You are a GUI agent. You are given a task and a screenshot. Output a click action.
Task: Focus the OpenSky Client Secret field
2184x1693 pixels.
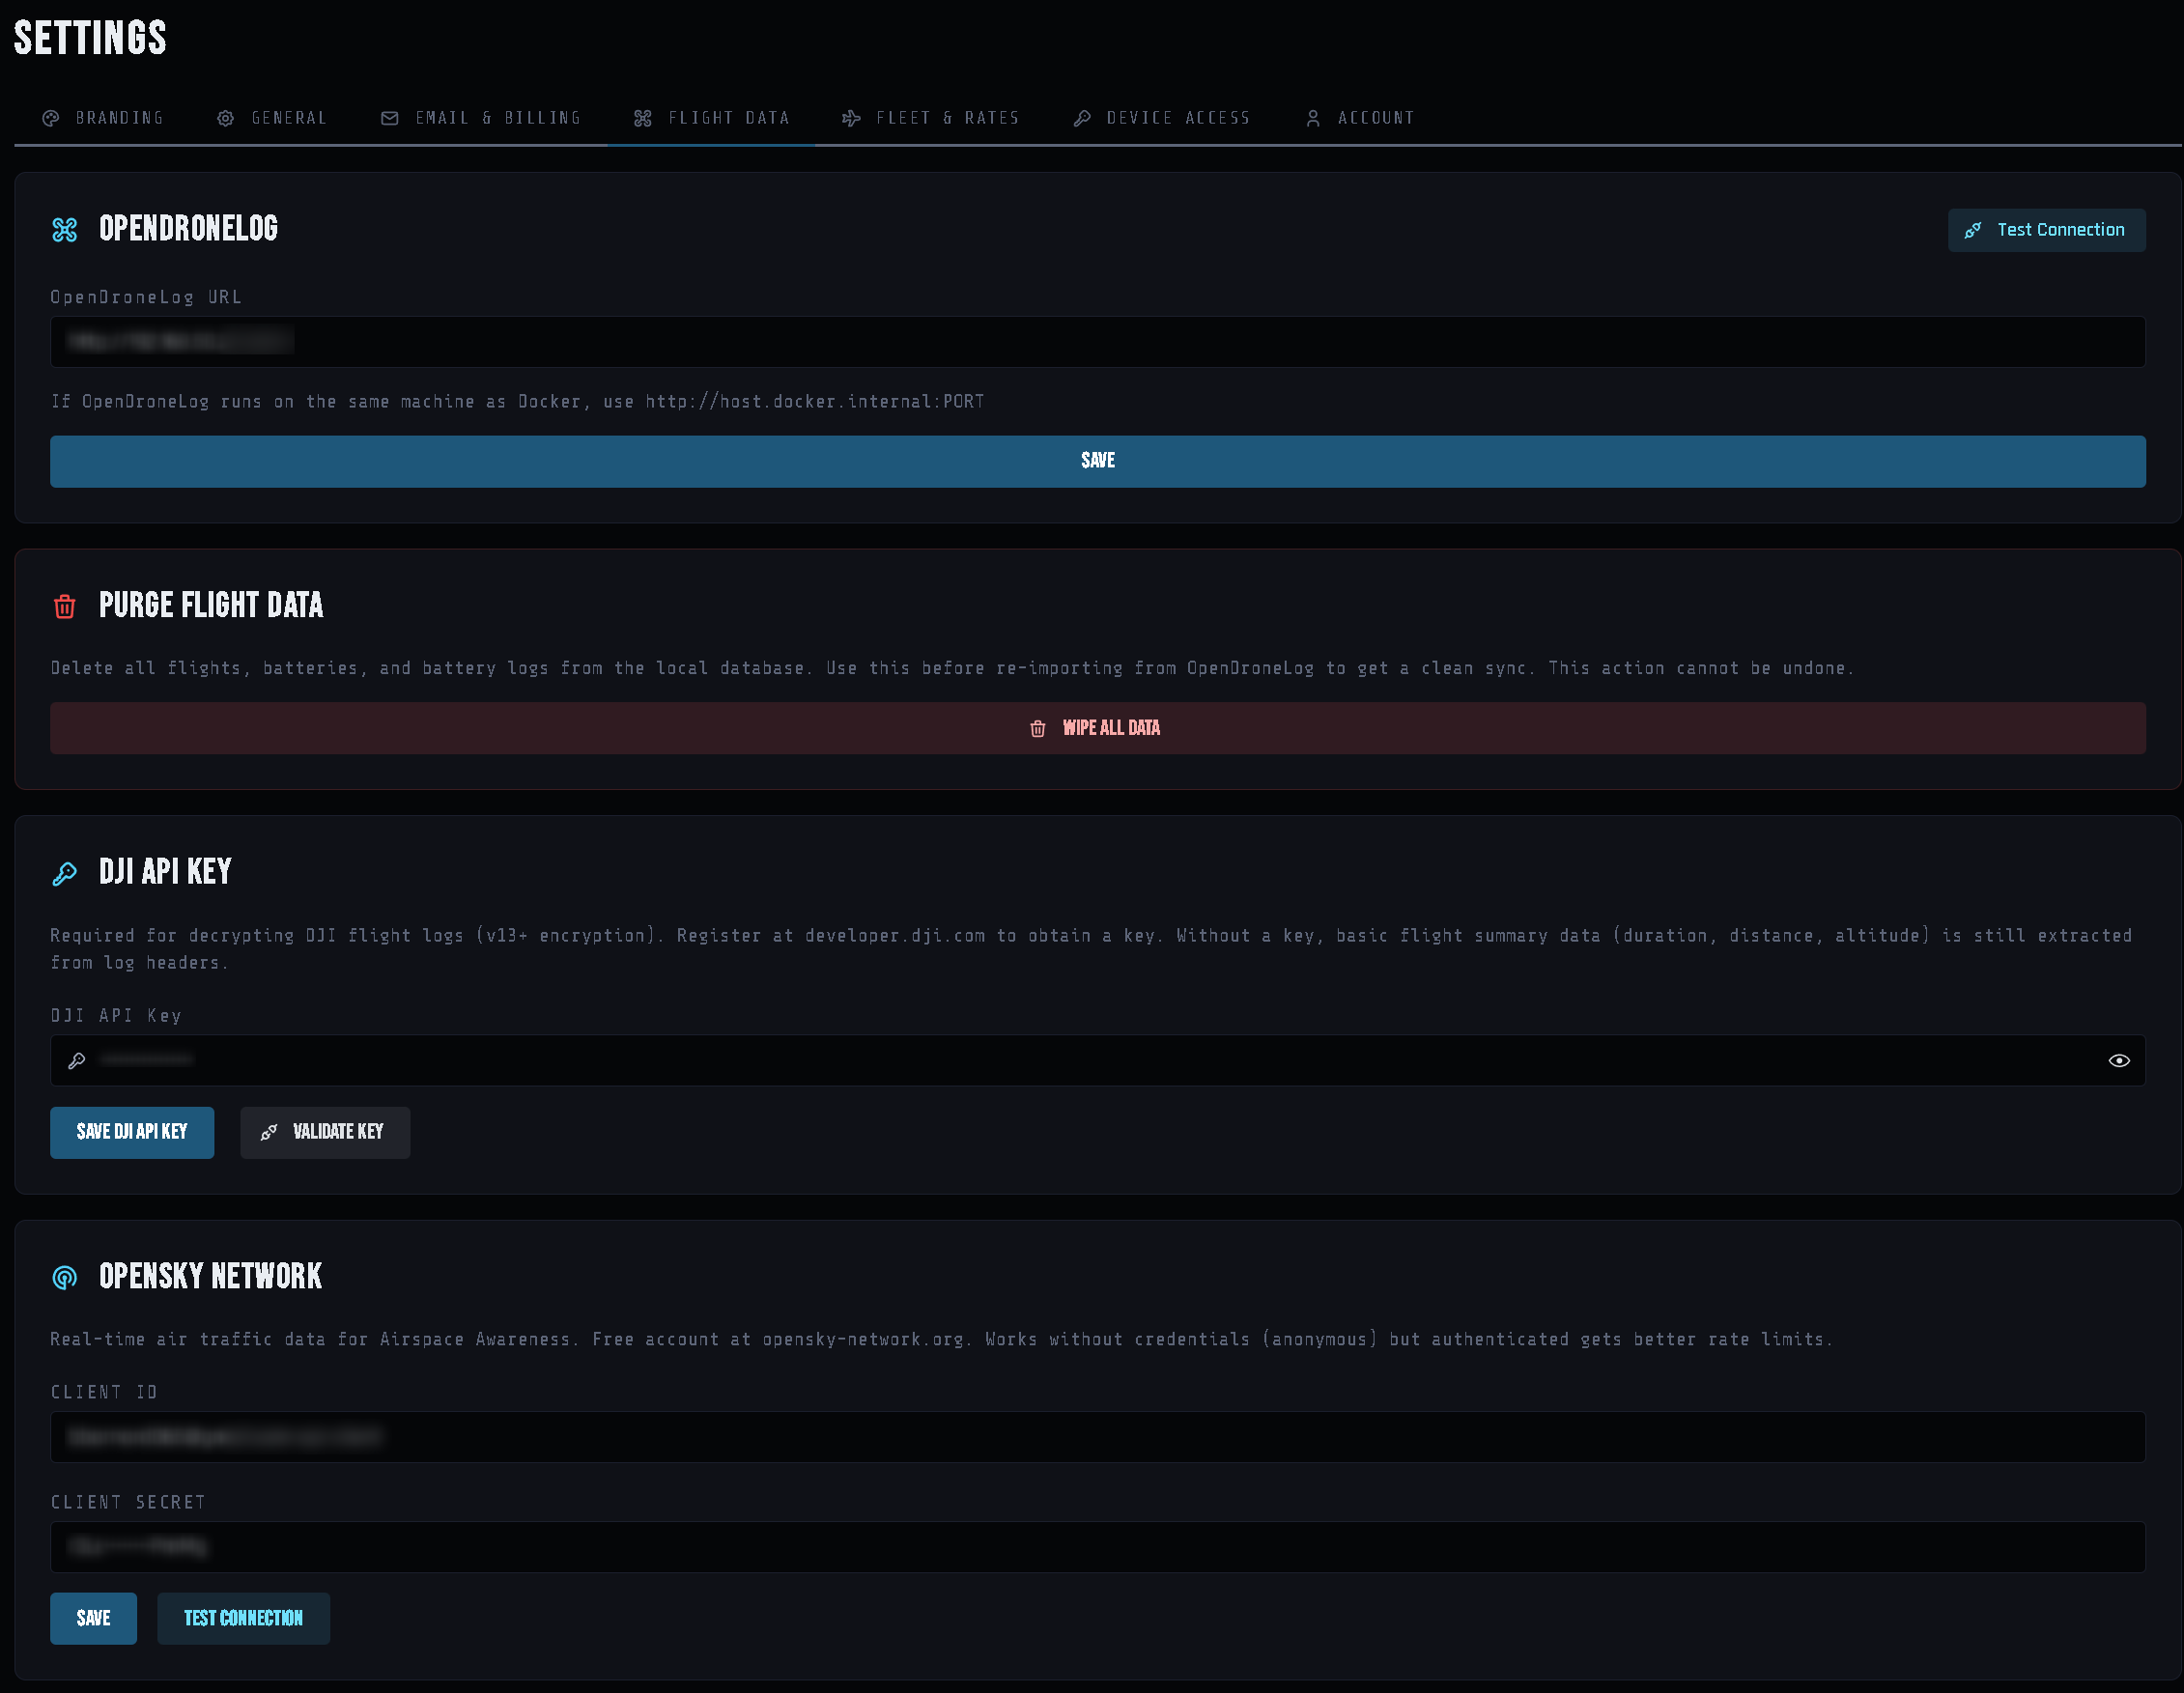pos(1098,1547)
